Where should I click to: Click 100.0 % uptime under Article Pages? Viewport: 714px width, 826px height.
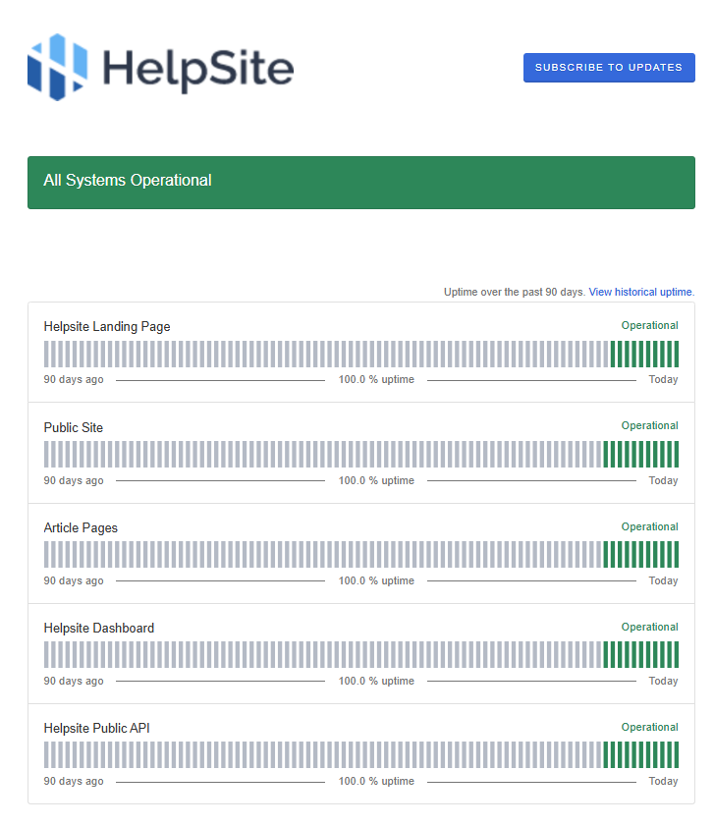coord(376,580)
